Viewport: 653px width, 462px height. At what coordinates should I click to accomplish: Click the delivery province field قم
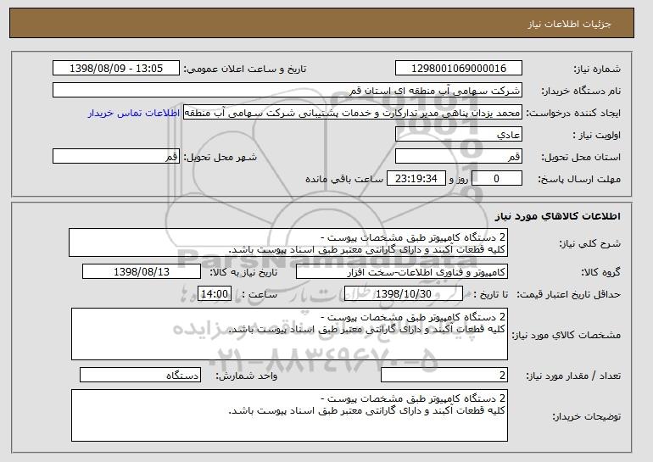click(x=459, y=157)
